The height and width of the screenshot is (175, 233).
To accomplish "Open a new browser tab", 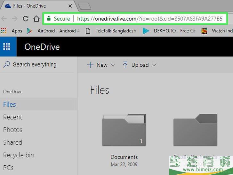I will tap(84, 6).
